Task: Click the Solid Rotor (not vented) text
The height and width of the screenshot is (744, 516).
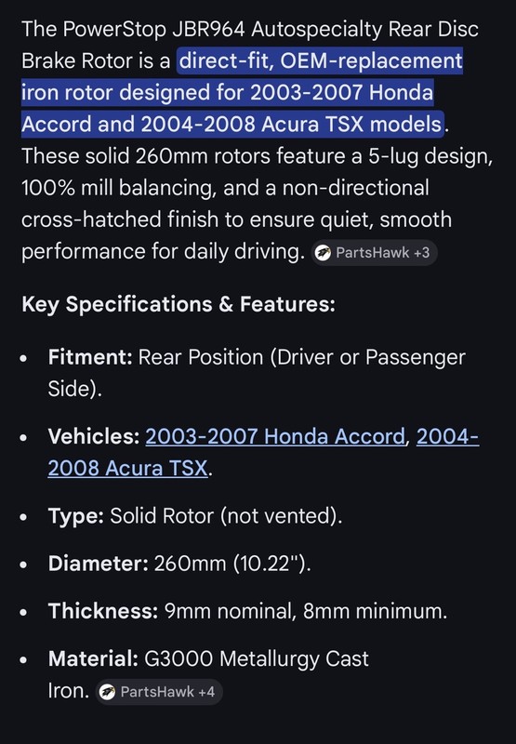Action: [226, 516]
